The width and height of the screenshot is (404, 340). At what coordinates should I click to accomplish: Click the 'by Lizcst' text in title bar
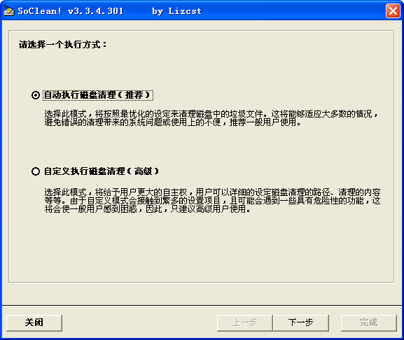point(176,11)
